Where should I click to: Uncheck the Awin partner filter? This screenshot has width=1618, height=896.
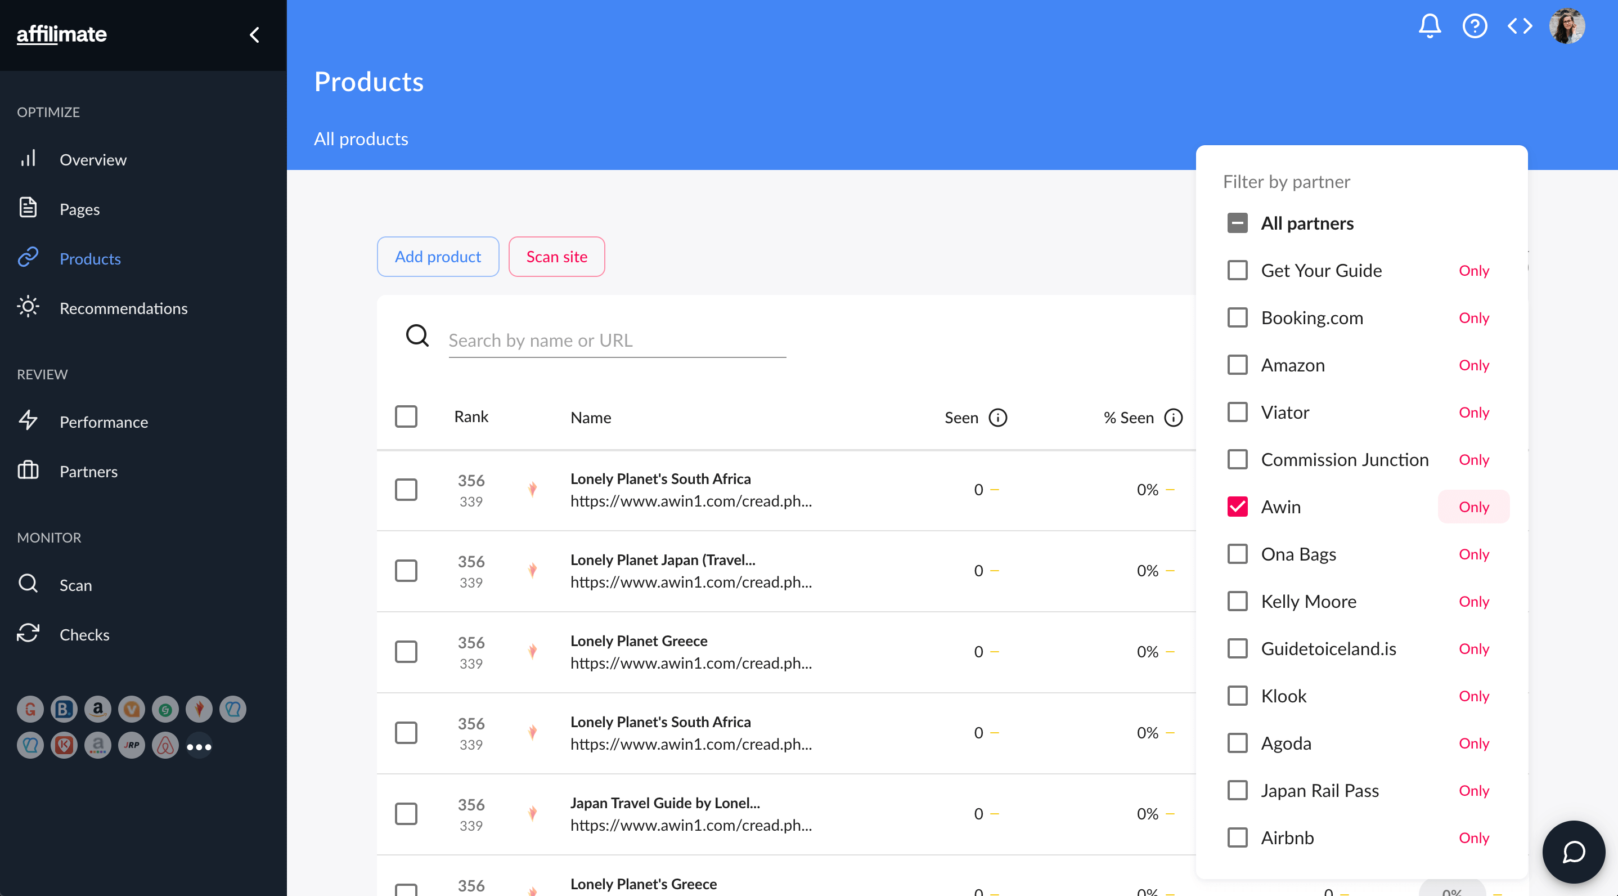point(1237,507)
